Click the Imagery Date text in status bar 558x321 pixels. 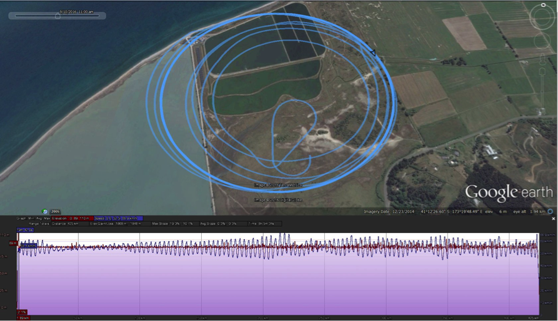(x=391, y=212)
